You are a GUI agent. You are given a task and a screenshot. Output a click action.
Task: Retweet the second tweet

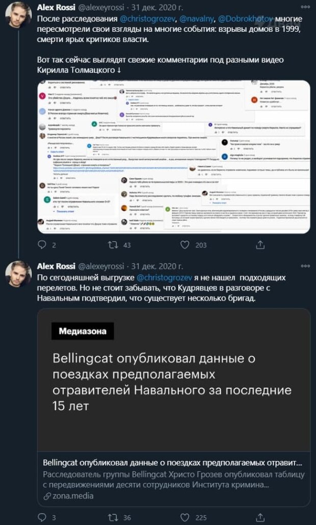[113, 517]
